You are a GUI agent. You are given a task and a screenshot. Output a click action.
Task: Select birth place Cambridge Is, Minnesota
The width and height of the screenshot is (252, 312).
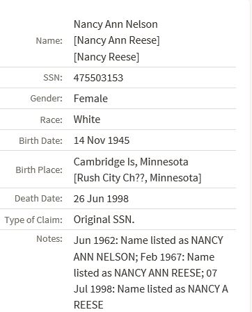[x=131, y=162]
